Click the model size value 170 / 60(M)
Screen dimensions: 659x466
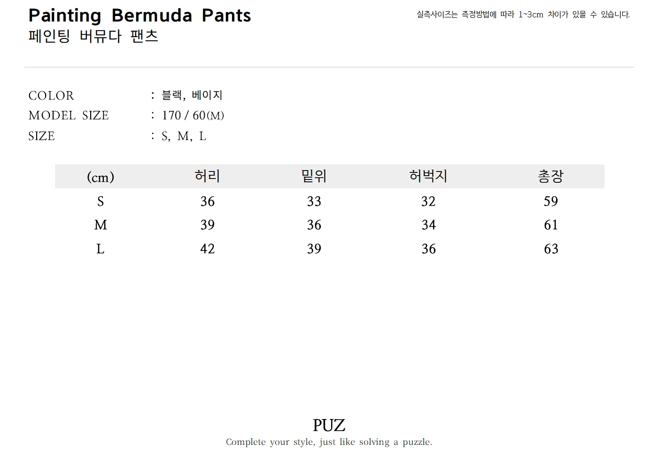coord(193,116)
